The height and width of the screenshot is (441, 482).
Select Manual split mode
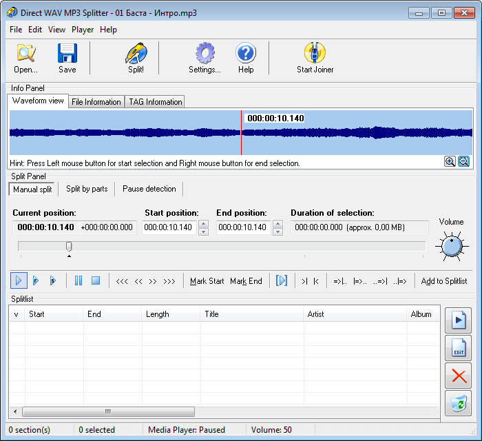(x=32, y=189)
